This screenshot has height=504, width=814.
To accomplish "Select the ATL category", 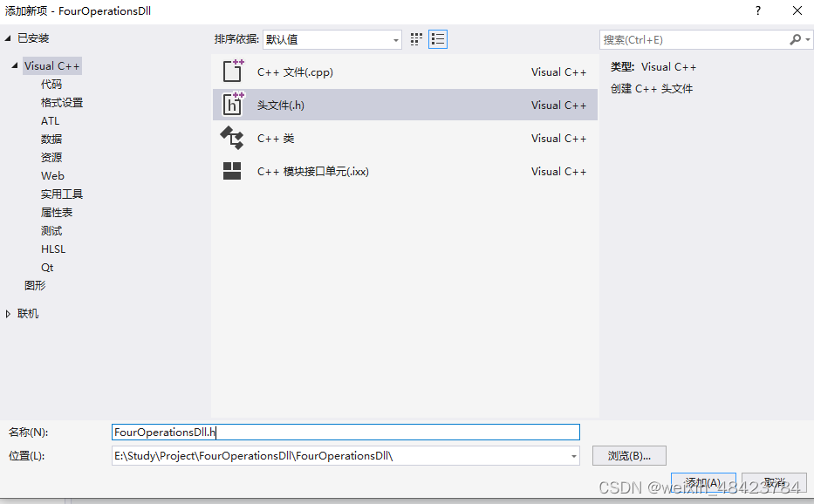I will coord(51,121).
